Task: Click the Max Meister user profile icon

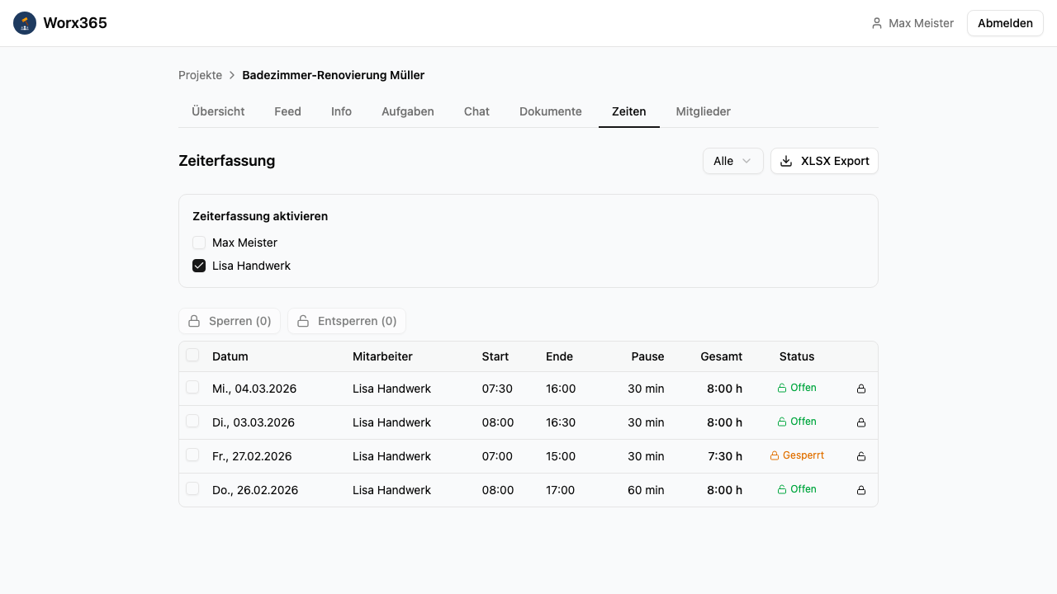Action: [x=877, y=23]
